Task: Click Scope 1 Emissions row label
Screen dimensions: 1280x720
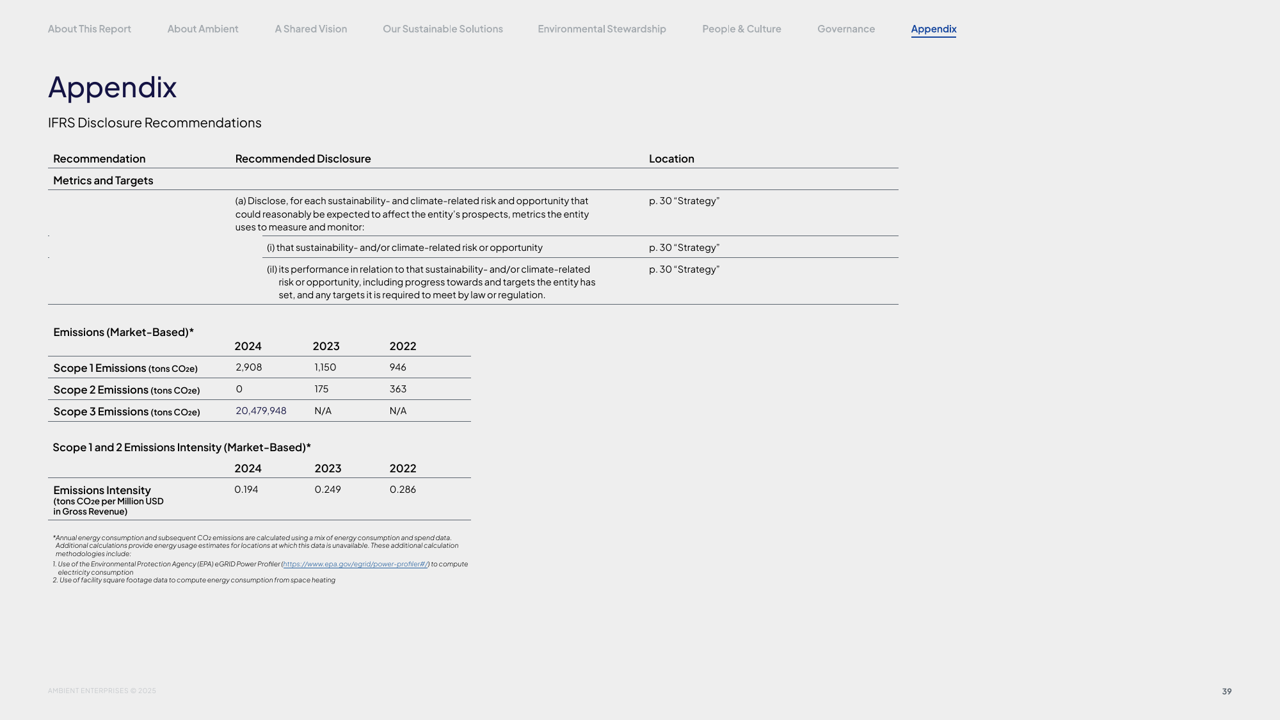Action: 125,368
